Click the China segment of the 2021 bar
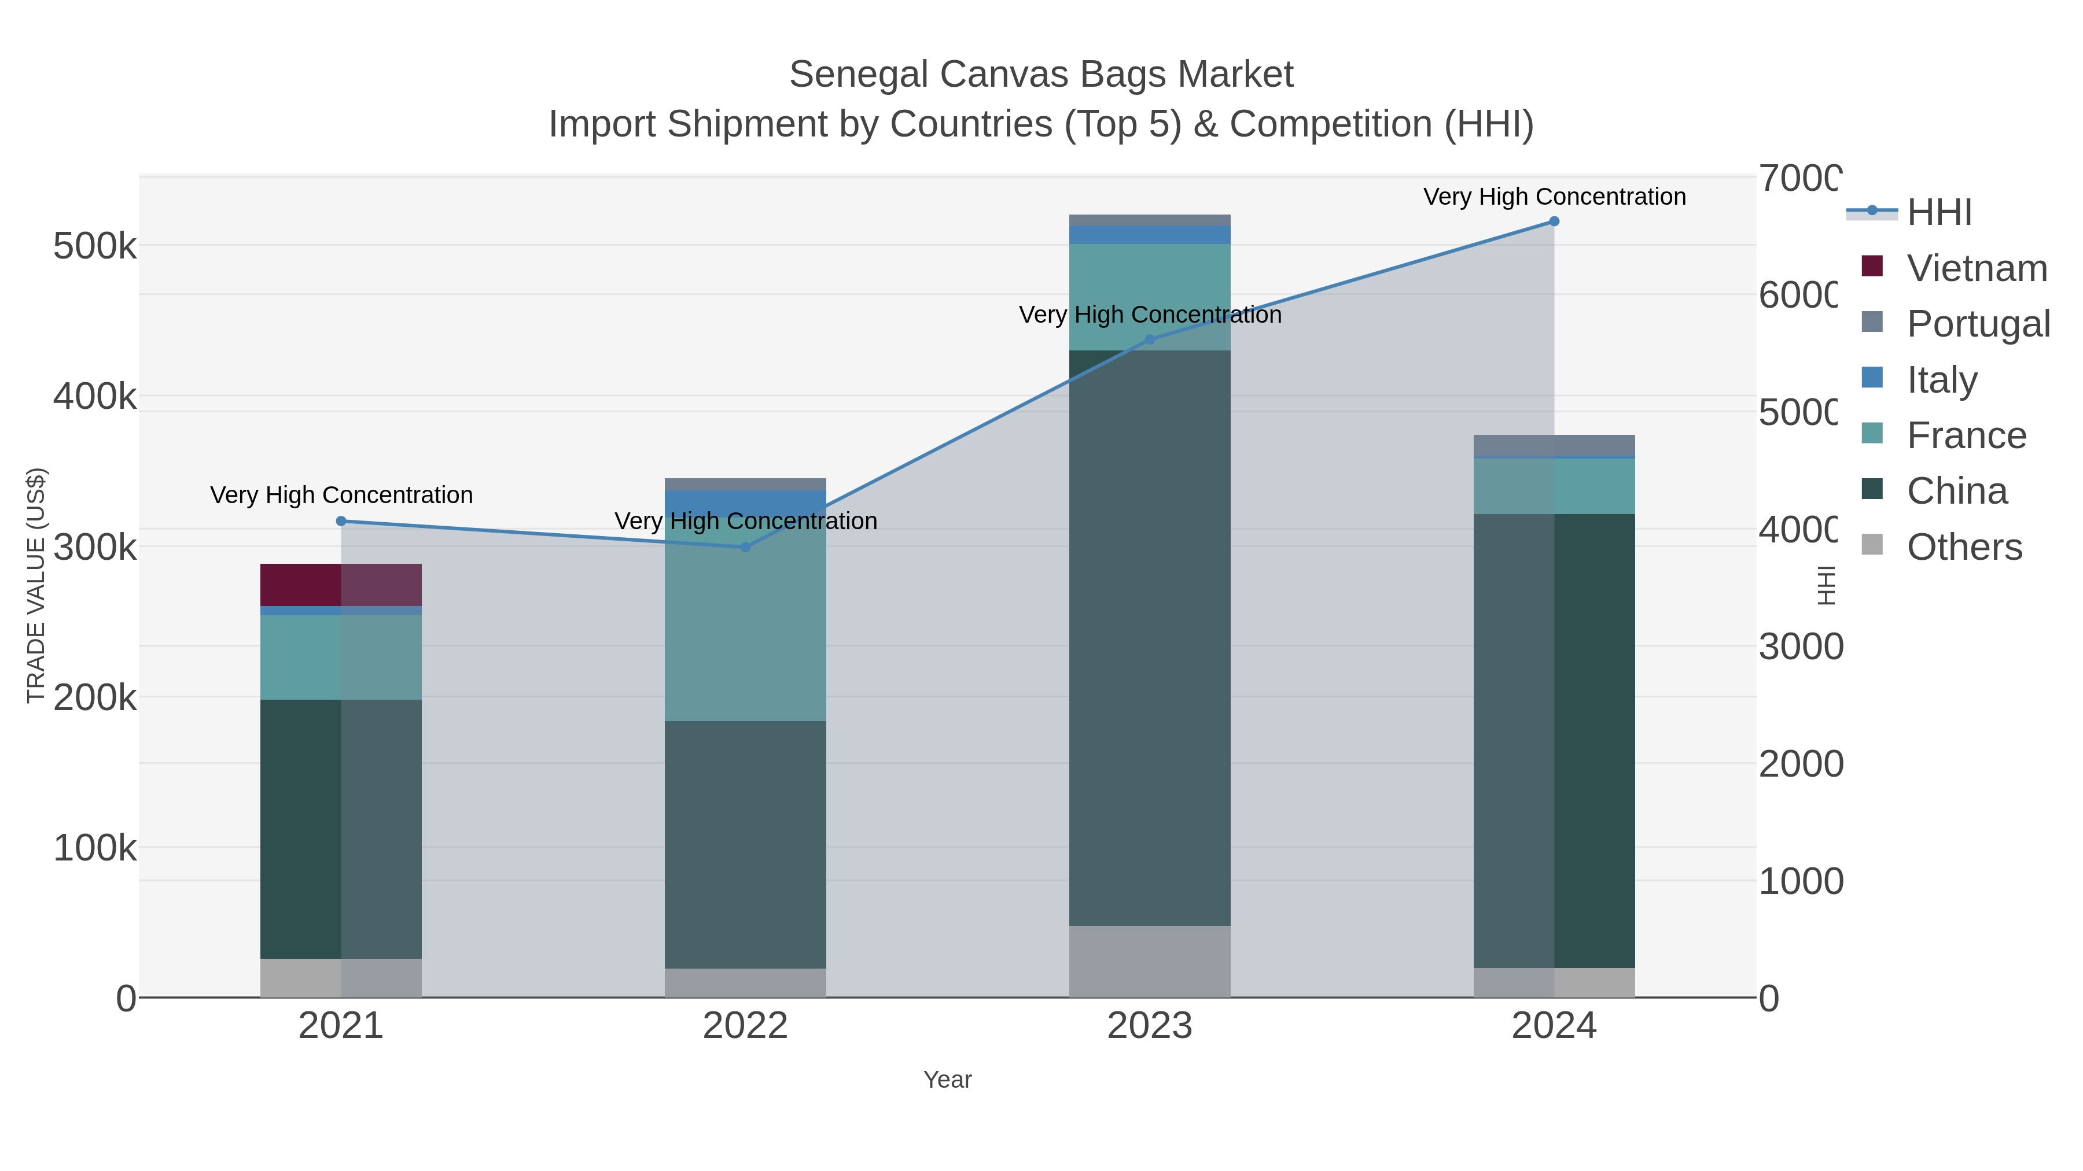 [340, 829]
